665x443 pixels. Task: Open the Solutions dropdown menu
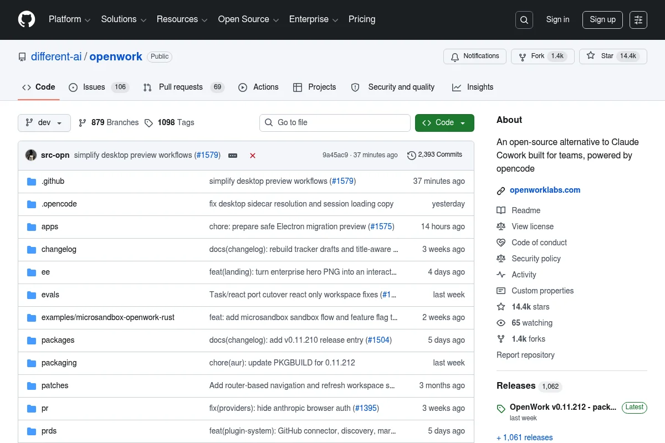[124, 19]
